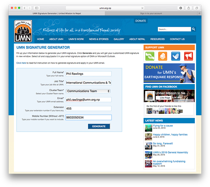210x187 pixels.
Task: Click Safari share icon in toolbar
Action: click(x=188, y=8)
